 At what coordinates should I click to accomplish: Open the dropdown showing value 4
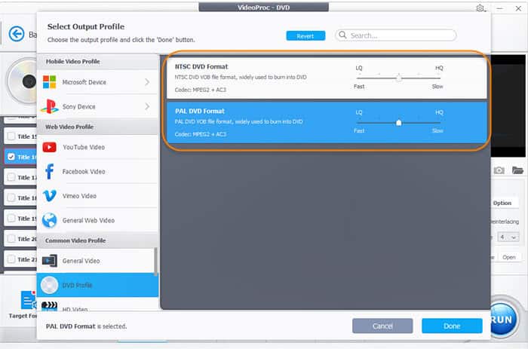click(508, 237)
